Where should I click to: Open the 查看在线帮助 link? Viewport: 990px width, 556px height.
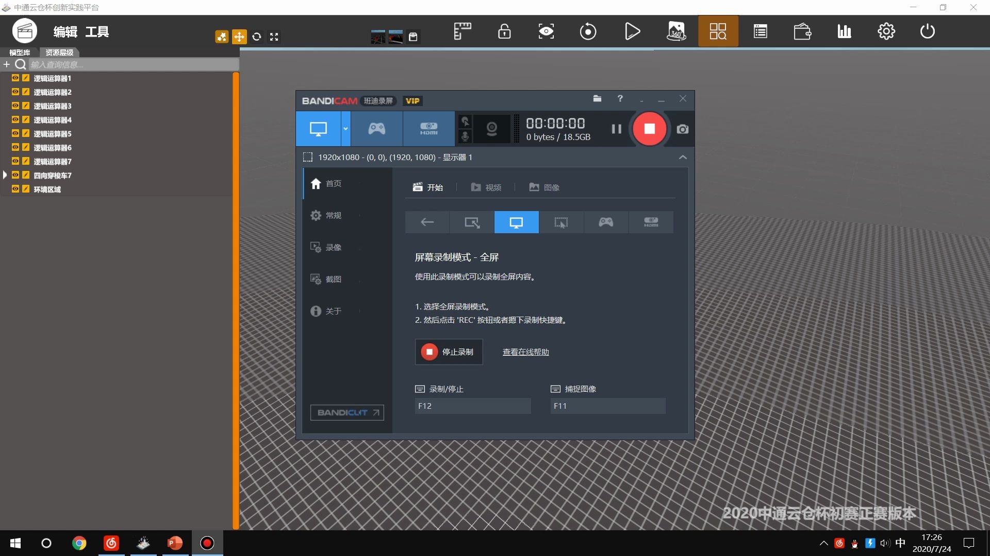coord(525,352)
